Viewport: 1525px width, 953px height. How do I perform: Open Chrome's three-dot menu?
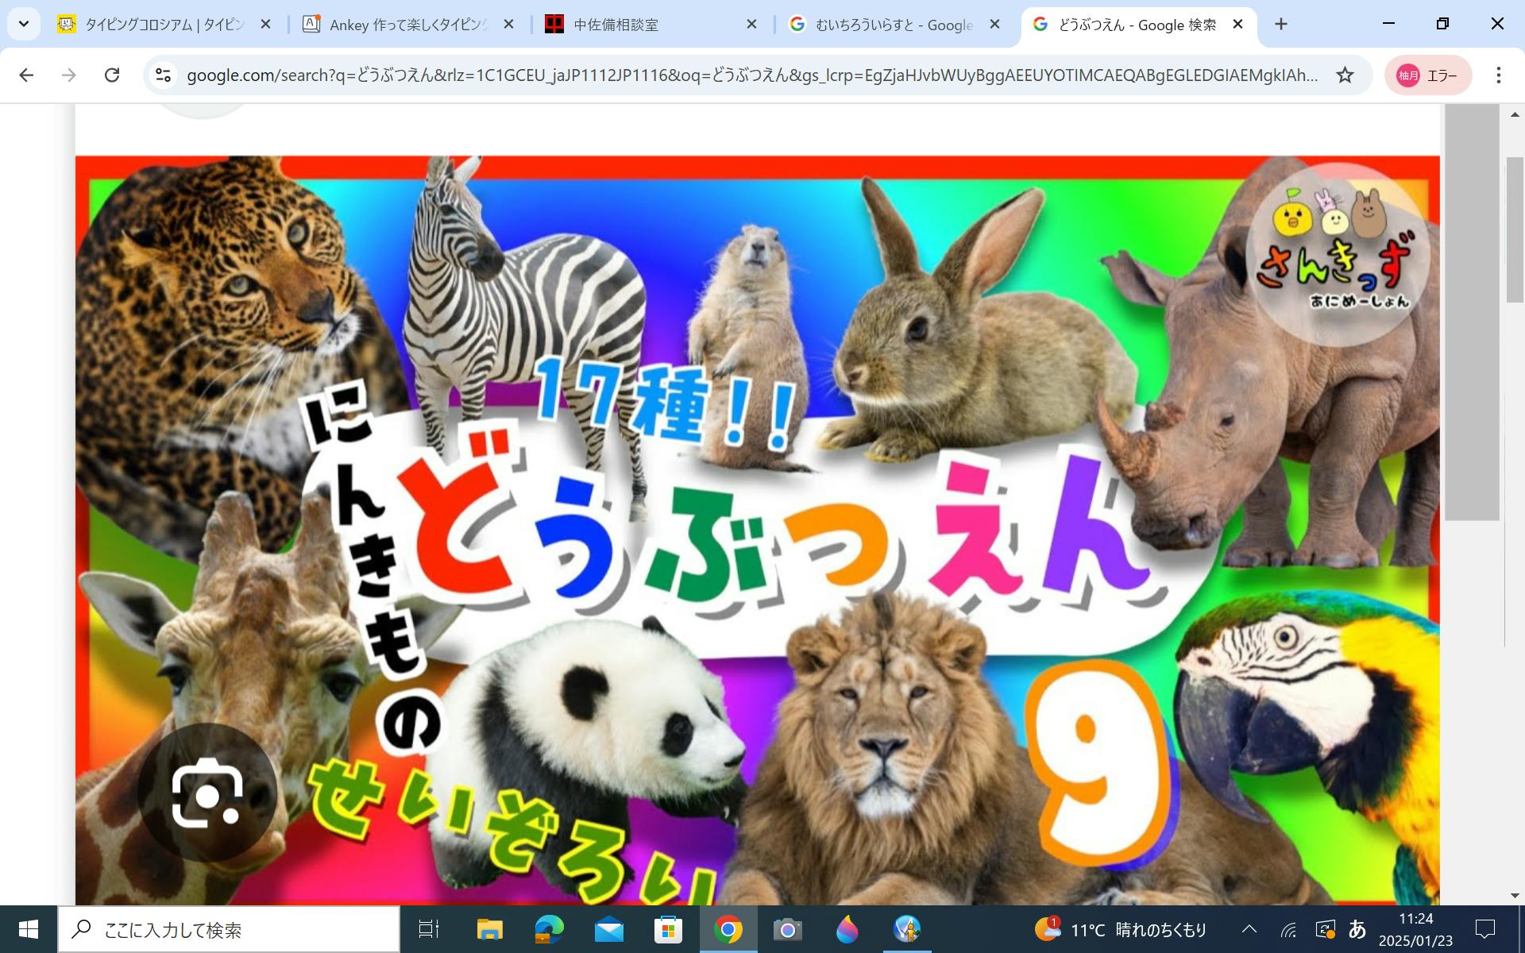(x=1498, y=75)
